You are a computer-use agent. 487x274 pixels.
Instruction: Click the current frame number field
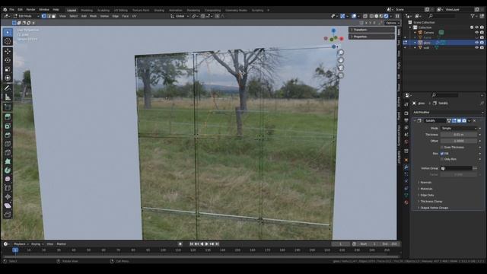[340, 244]
